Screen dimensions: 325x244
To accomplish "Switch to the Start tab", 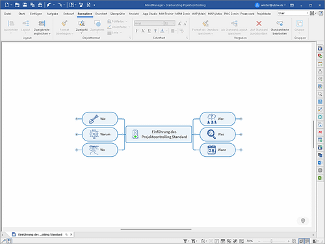I will pyautogui.click(x=21, y=14).
